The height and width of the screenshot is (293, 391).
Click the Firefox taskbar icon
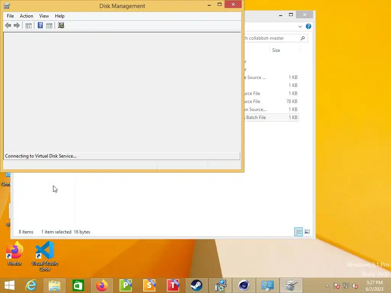(102, 285)
